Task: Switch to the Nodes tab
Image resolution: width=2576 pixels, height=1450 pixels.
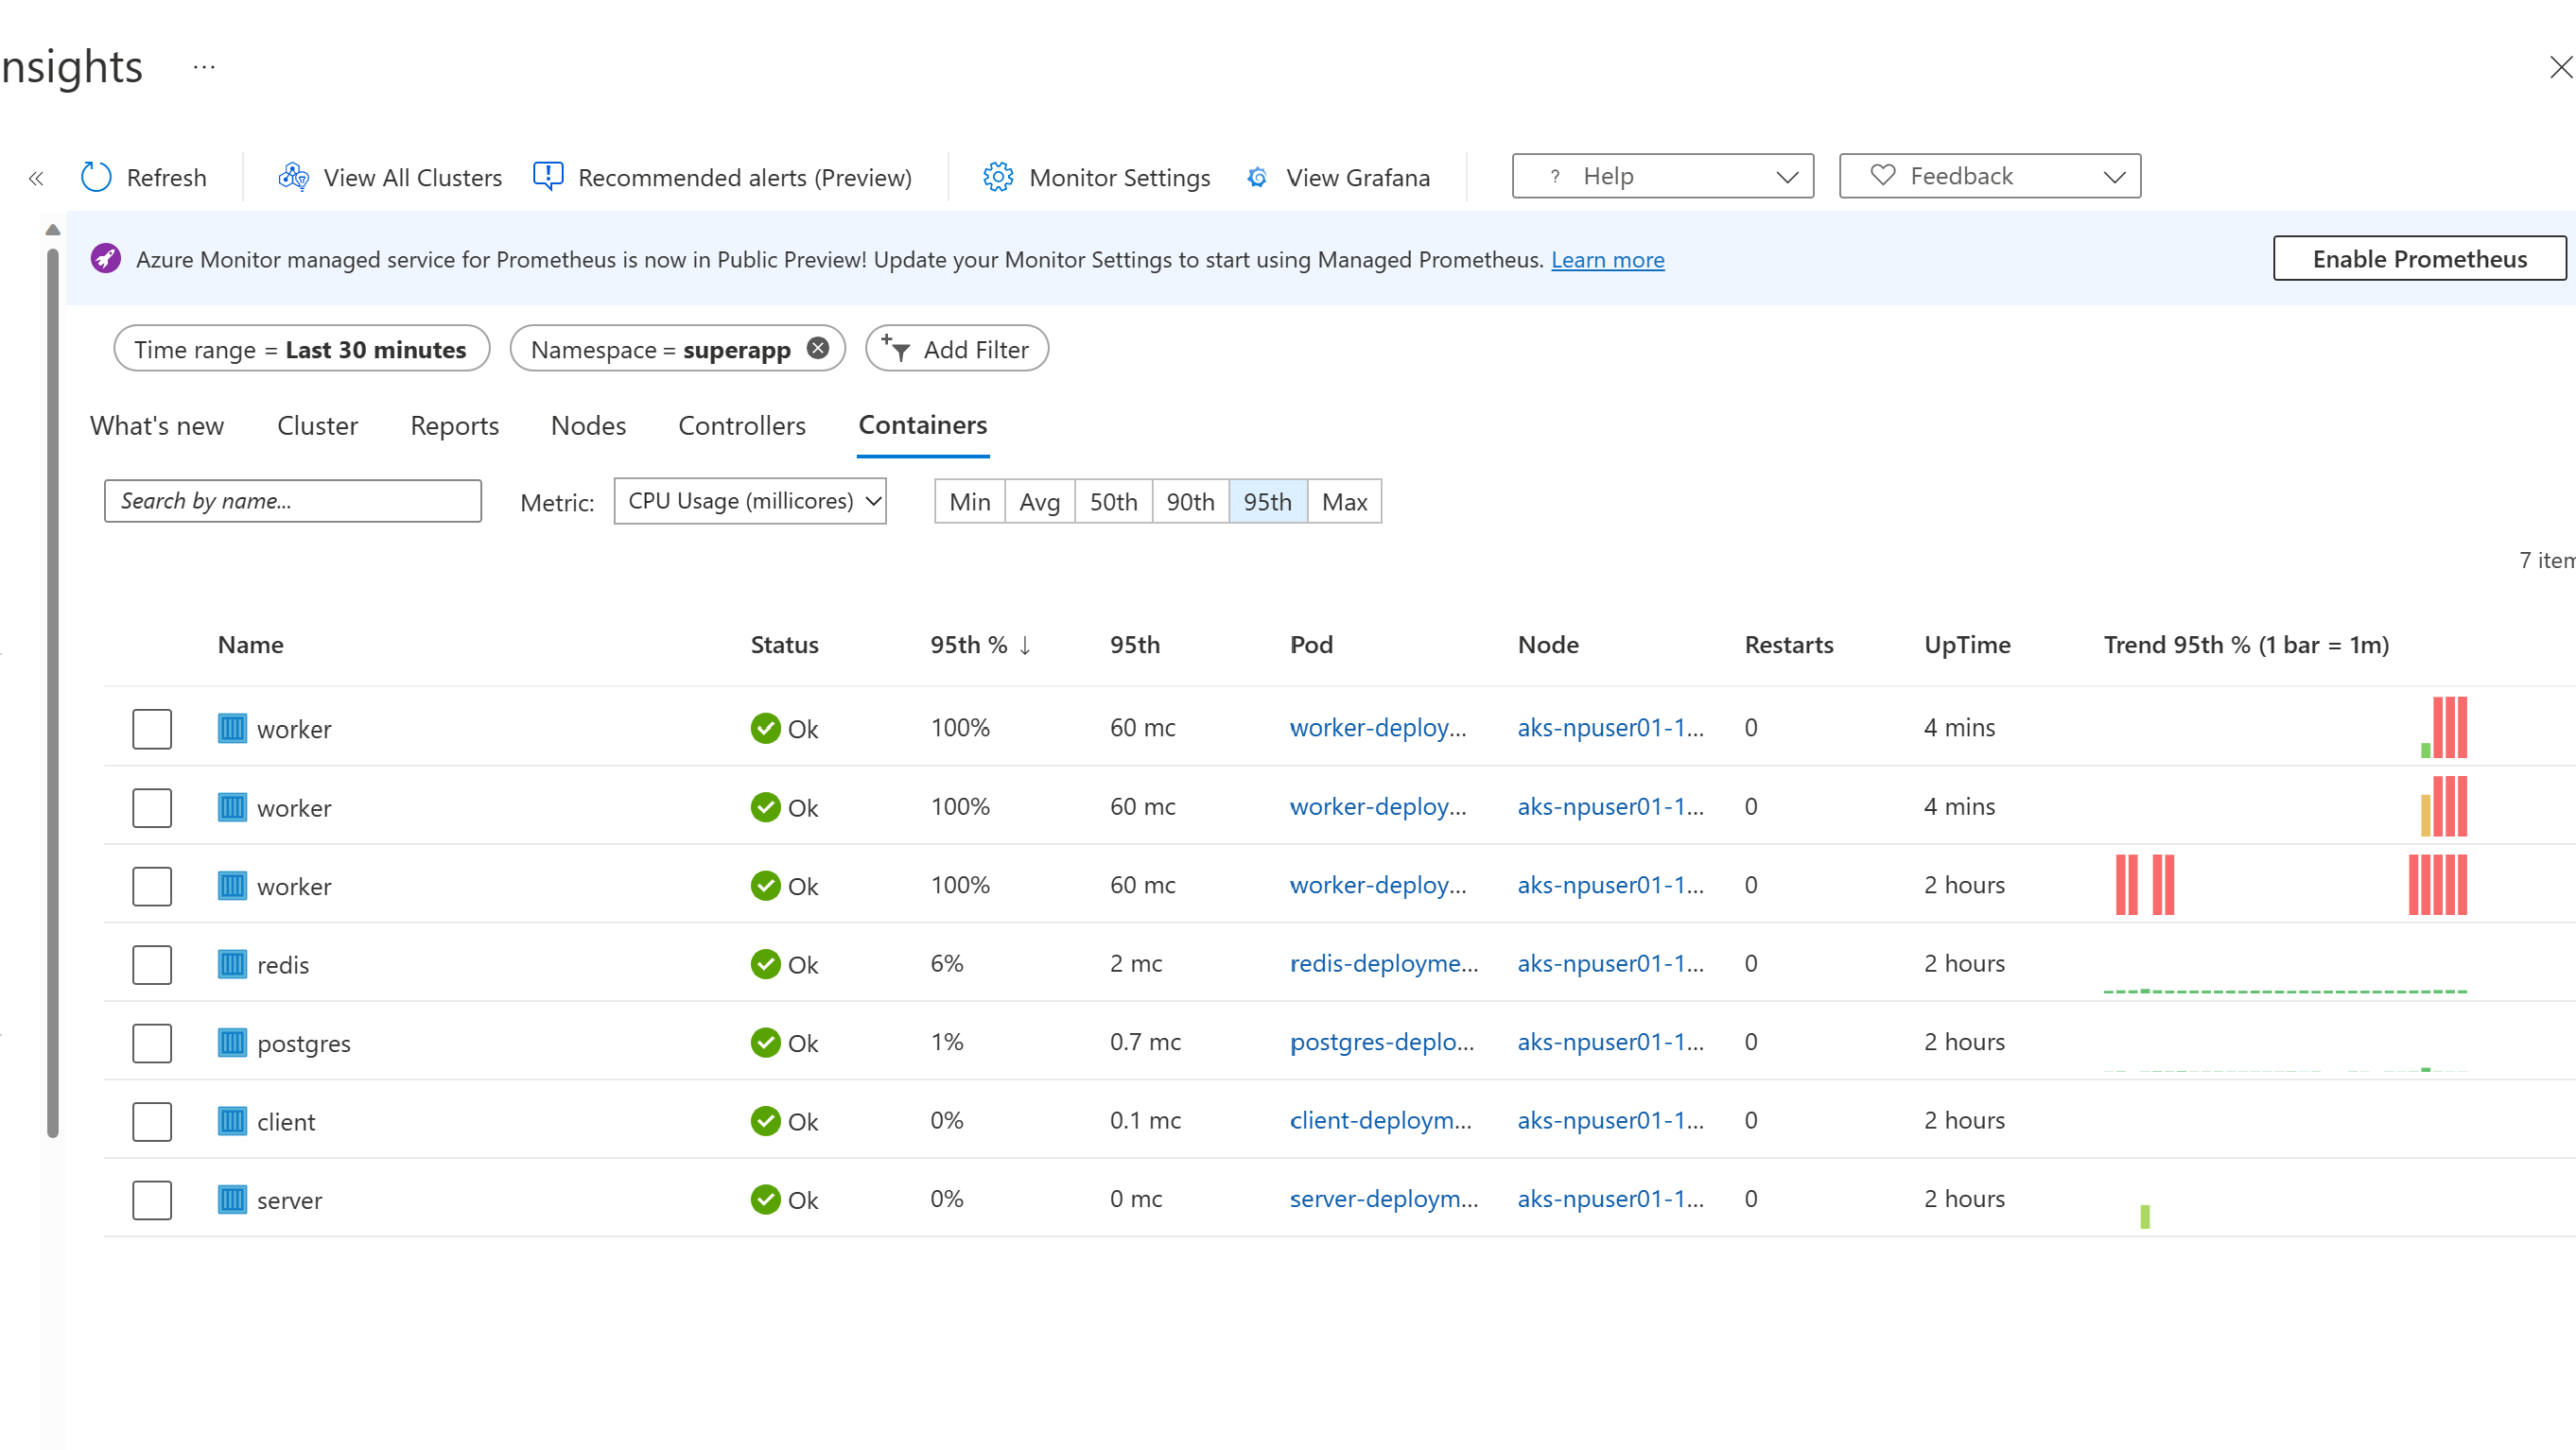Action: tap(588, 425)
